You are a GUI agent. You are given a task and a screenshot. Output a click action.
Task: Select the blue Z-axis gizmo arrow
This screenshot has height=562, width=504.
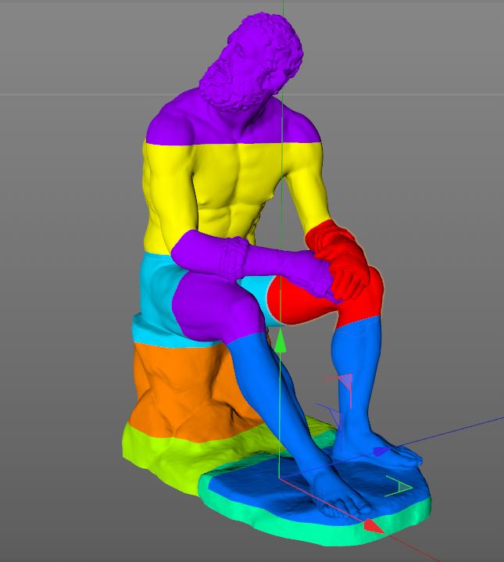tap(382, 452)
